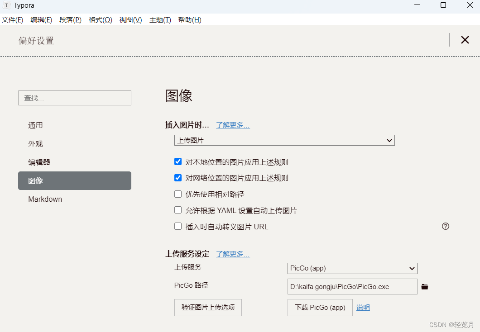
Task: Select the 图像 settings category
Action: point(75,180)
